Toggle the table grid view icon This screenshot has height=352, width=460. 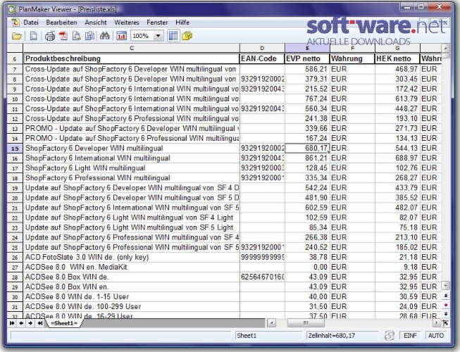(173, 36)
